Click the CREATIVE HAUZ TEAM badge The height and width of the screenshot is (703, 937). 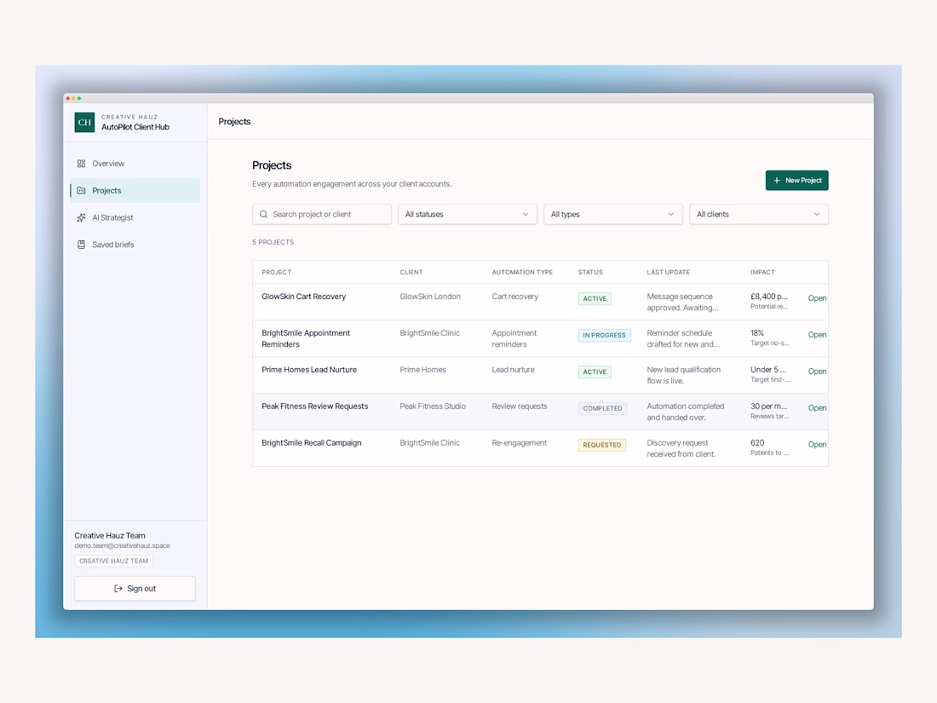(113, 561)
